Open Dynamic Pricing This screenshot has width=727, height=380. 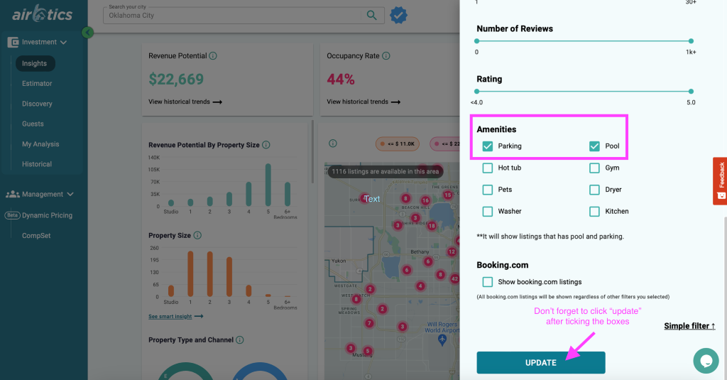pos(48,215)
